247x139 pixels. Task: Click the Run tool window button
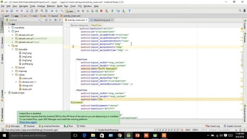click(x=69, y=126)
